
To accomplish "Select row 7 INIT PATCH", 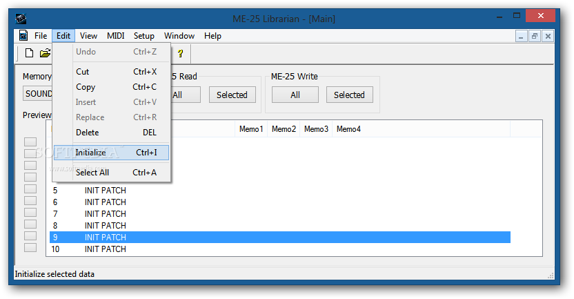I will click(280, 213).
